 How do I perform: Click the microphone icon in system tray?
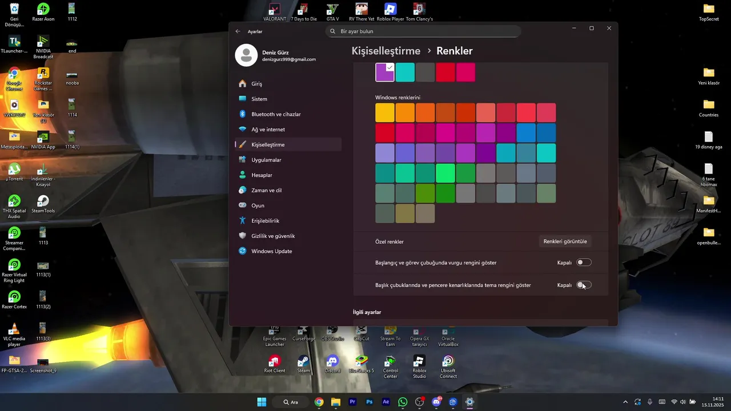point(650,402)
